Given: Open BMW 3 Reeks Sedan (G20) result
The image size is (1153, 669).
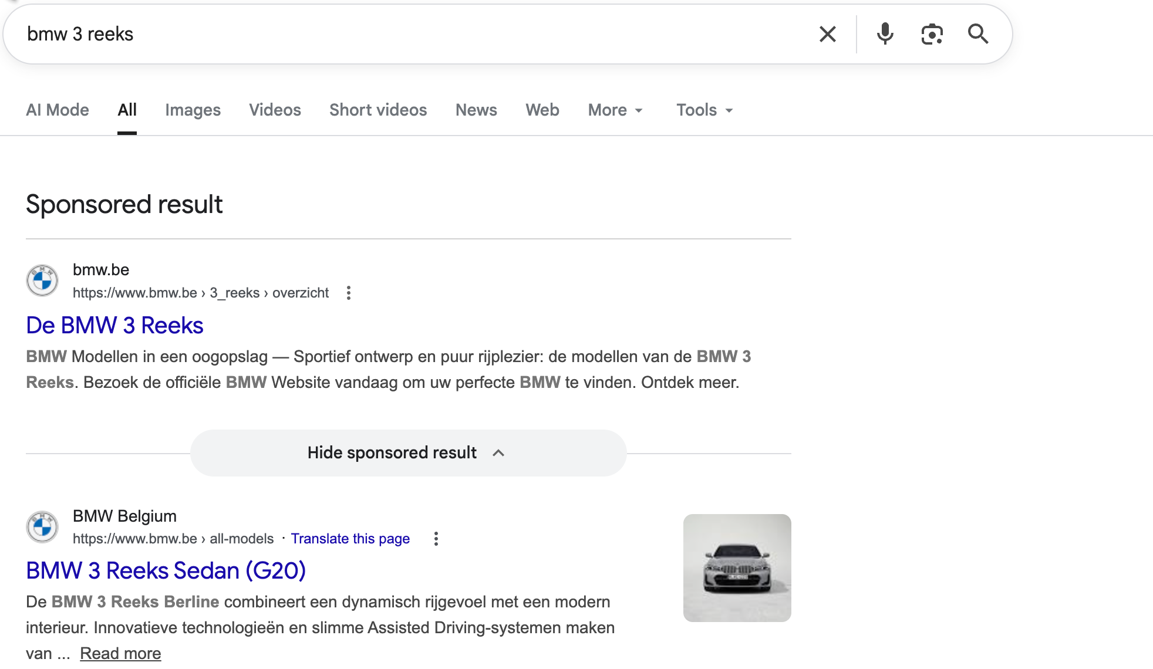Looking at the screenshot, I should (x=166, y=570).
